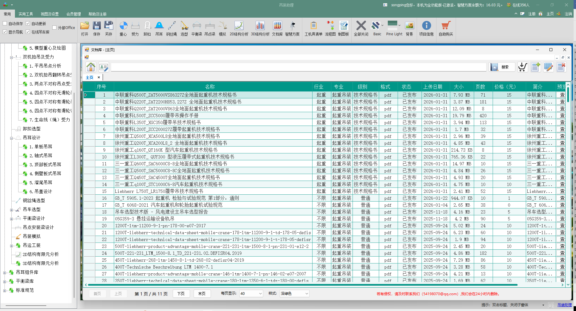This screenshot has height=311, width=576.
Task: Open the 受力 force analysis tool
Action: click(x=135, y=29)
